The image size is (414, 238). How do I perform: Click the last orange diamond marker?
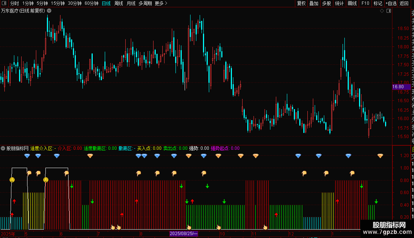click(x=380, y=156)
